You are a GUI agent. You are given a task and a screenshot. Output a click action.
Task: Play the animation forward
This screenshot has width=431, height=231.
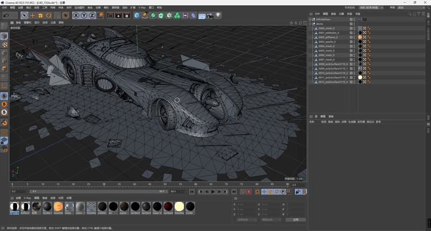[x=213, y=192]
